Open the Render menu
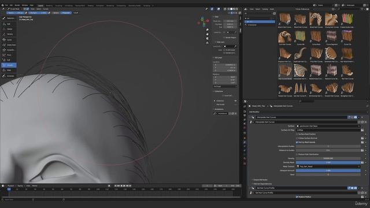The image size is (370, 208). 17,5
